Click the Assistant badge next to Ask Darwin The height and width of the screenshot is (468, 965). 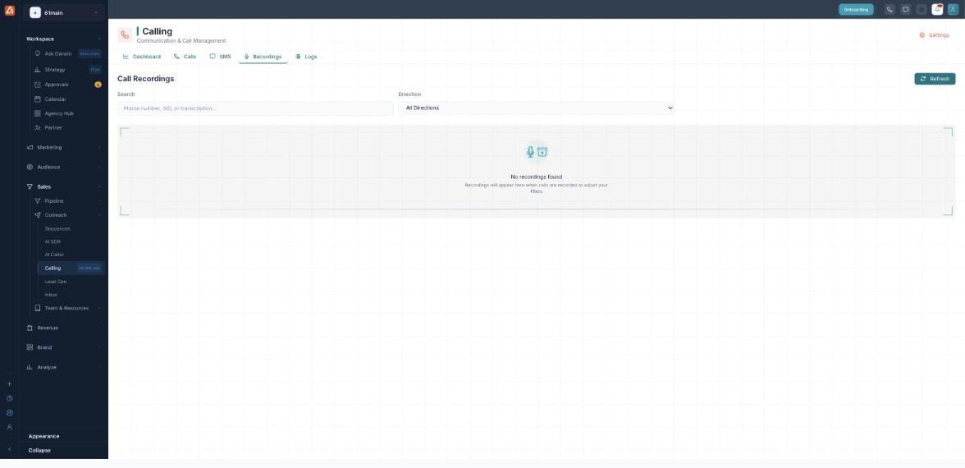[x=89, y=53]
